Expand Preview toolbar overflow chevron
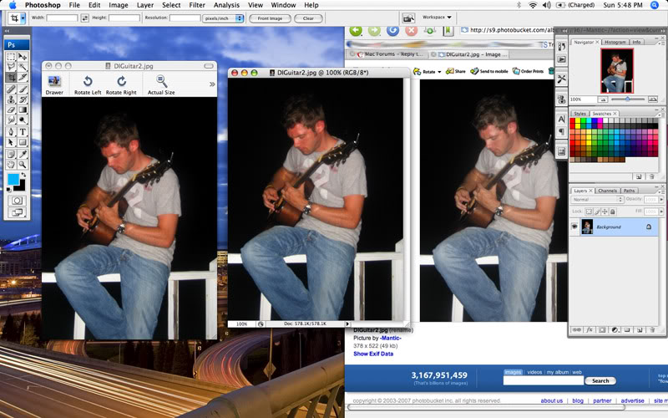Screen dimensions: 668x418 click(212, 84)
